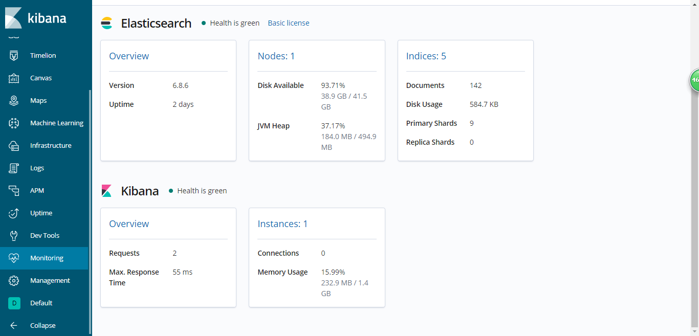Open Canvas via its sidebar icon
The height and width of the screenshot is (336, 699).
pos(14,78)
